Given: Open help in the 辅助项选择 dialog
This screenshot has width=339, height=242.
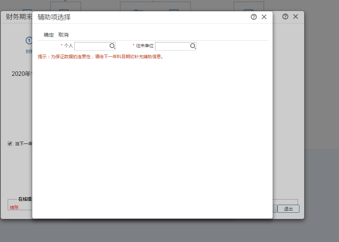Looking at the screenshot, I should 254,17.
